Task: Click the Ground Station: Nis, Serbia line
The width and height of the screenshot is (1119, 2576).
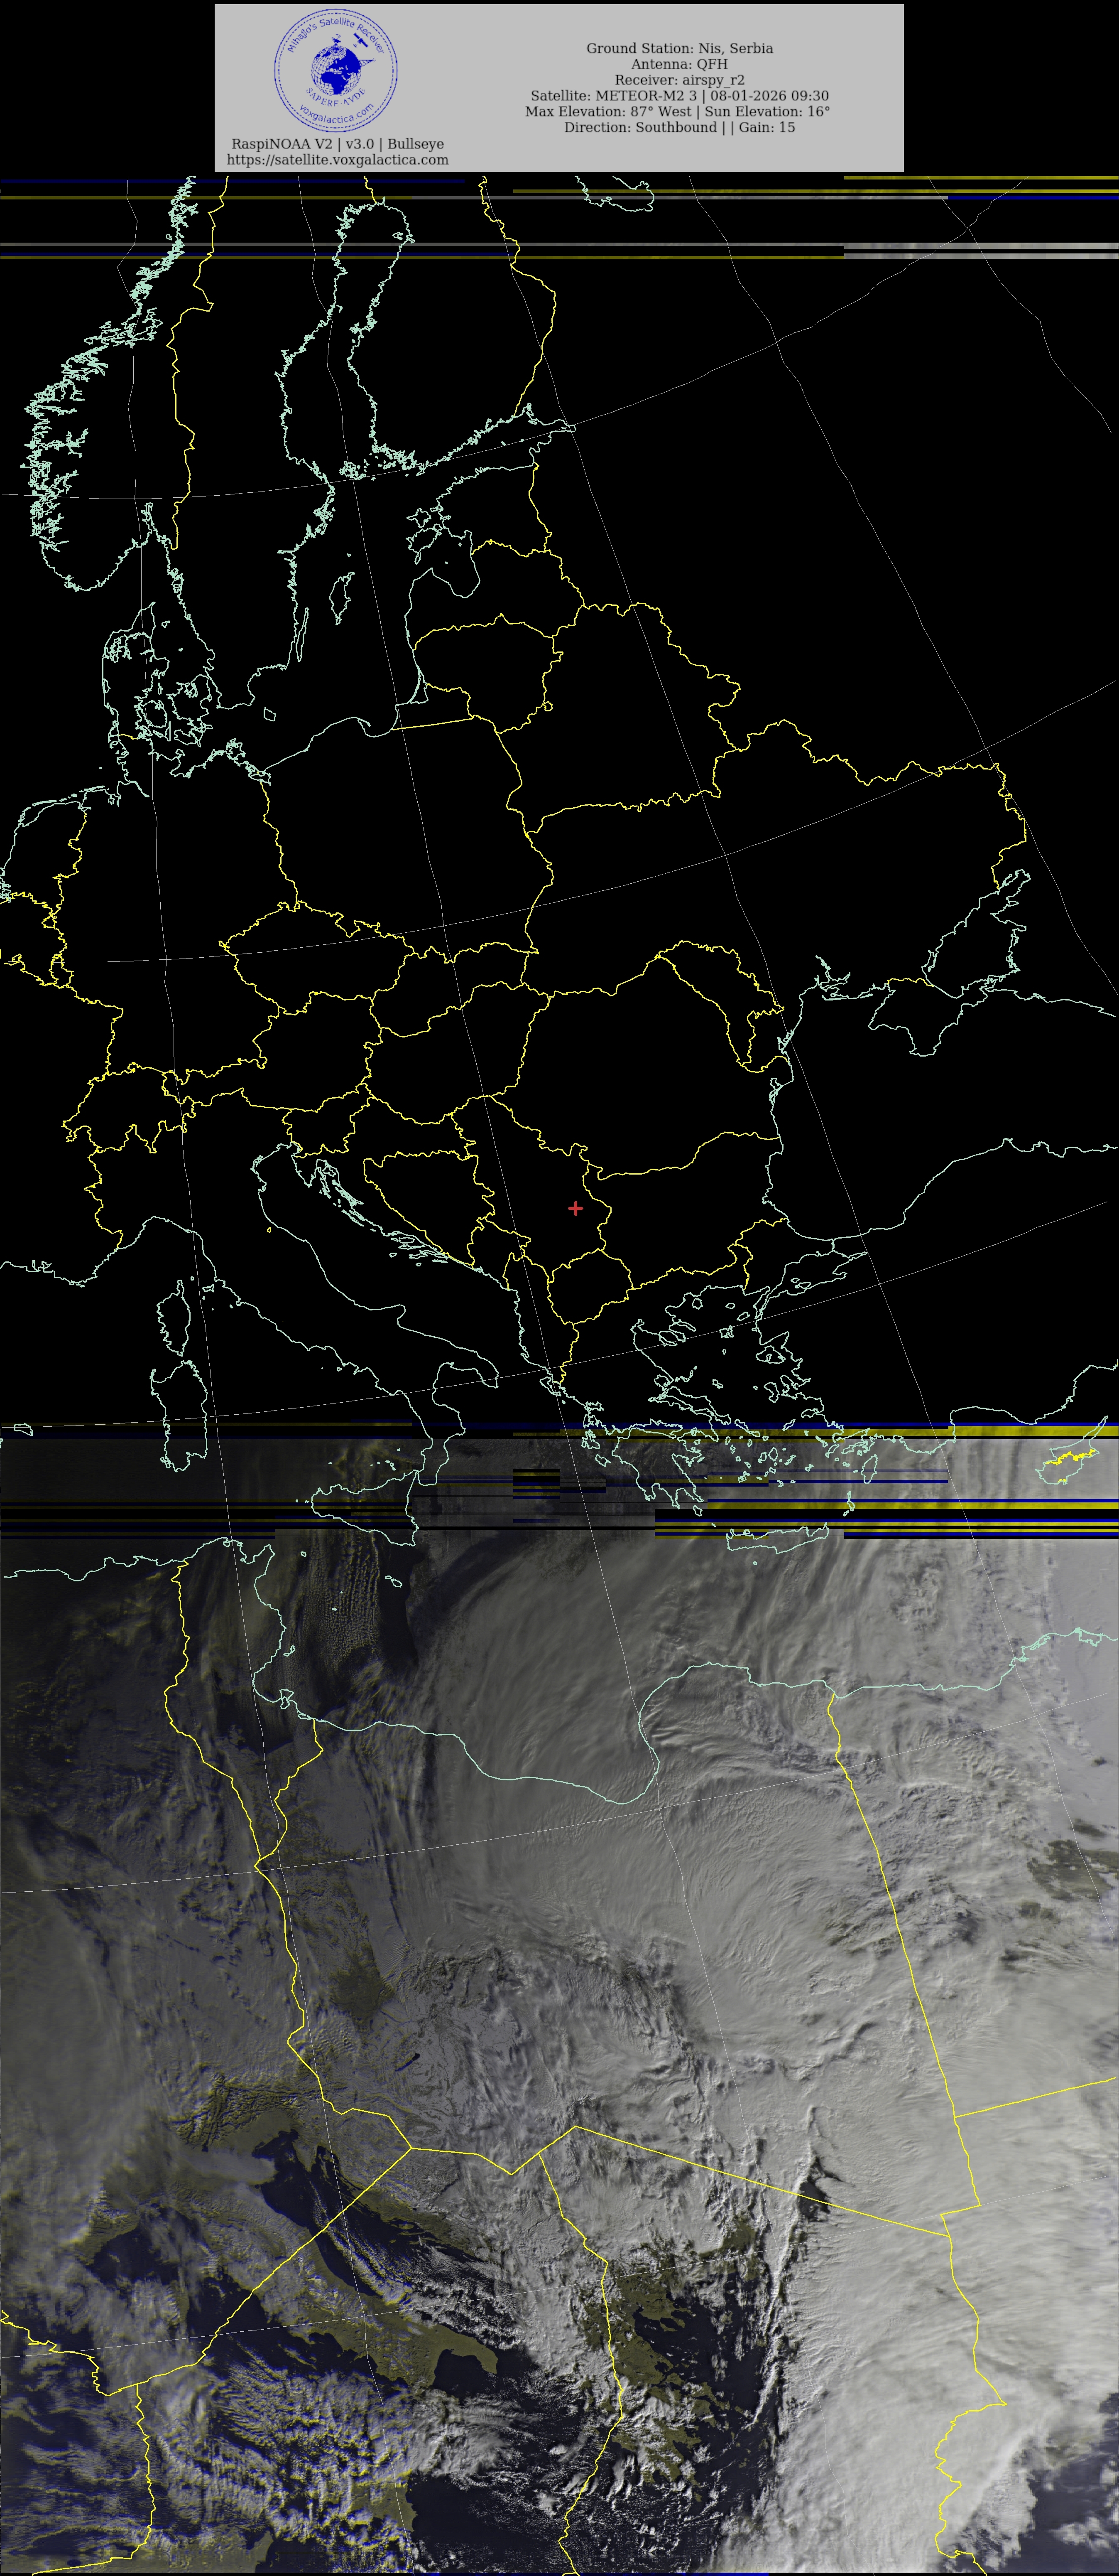Action: (678, 48)
